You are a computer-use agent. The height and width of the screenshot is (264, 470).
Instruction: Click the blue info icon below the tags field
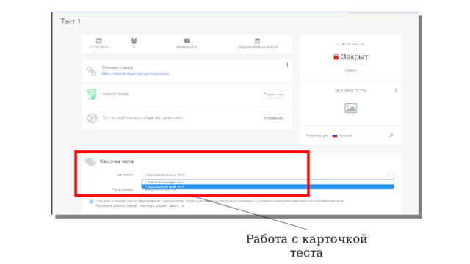pyautogui.click(x=91, y=202)
